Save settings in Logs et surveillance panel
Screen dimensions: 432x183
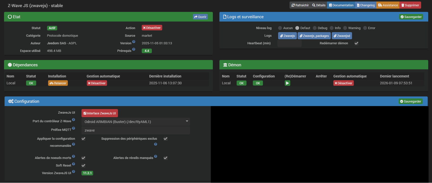click(411, 17)
